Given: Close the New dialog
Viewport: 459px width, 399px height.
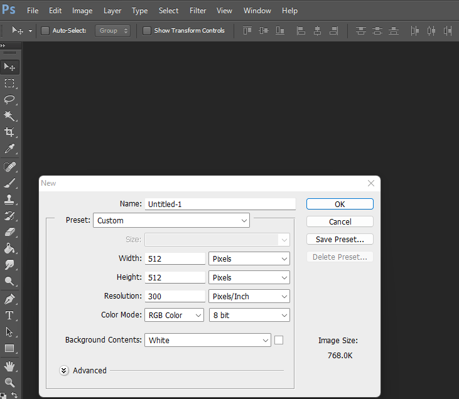Looking at the screenshot, I should 371,183.
